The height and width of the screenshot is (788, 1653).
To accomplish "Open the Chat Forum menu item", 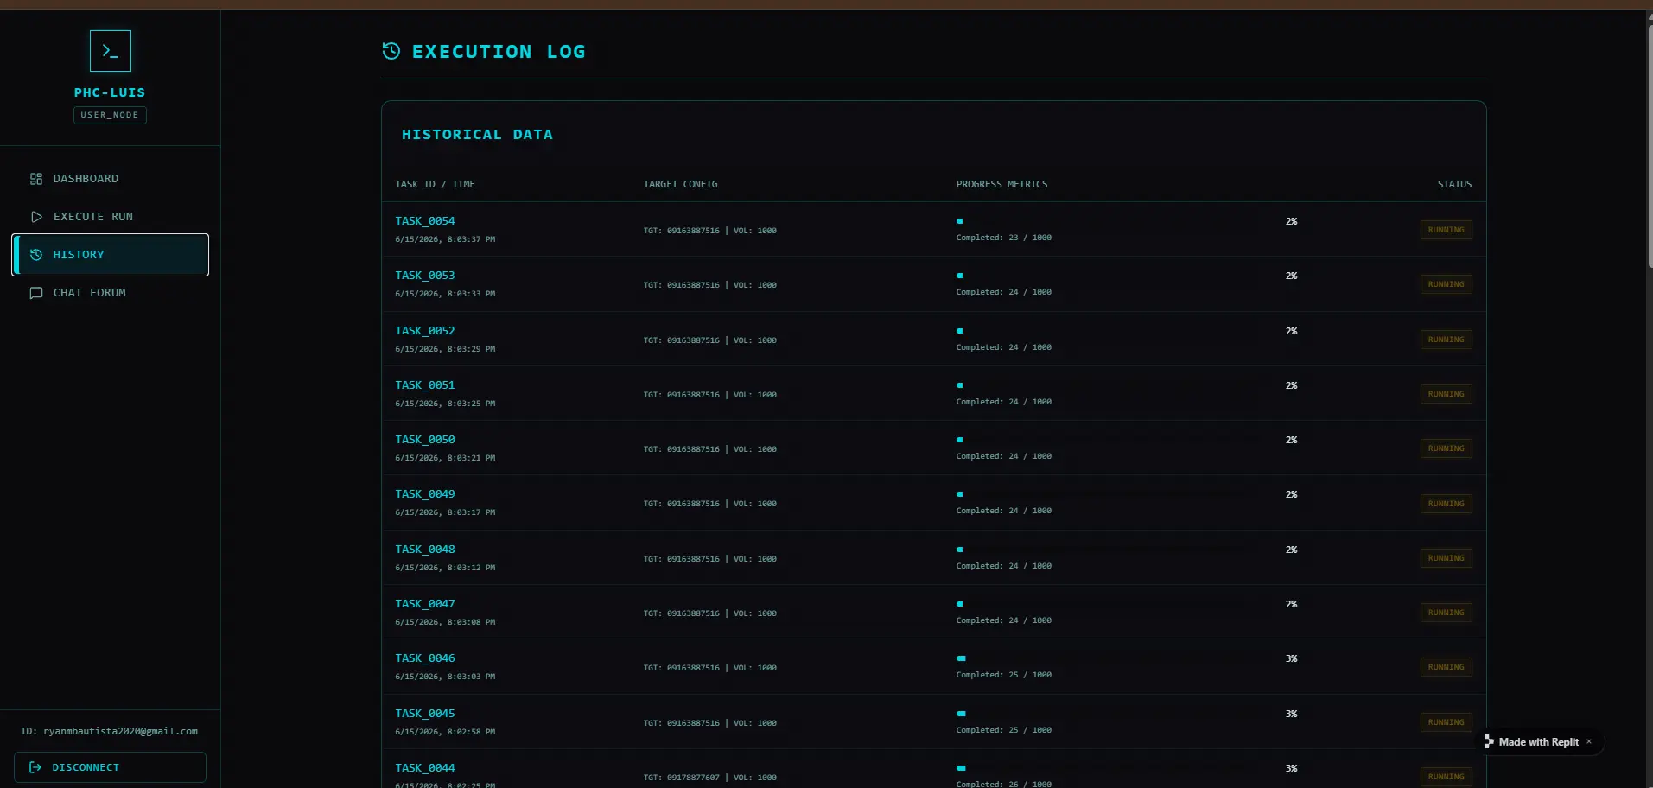I will [x=111, y=293].
